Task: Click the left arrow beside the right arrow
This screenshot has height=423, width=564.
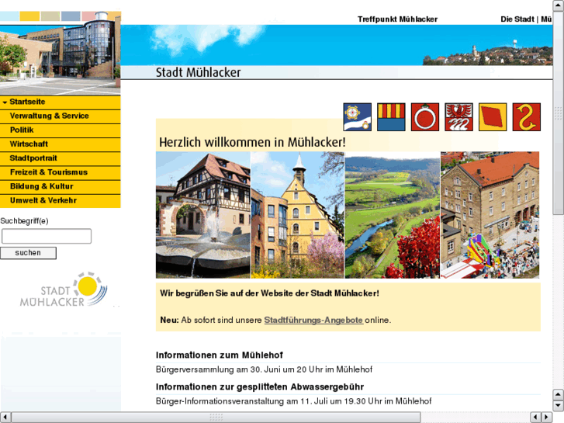Action: [x=535, y=418]
